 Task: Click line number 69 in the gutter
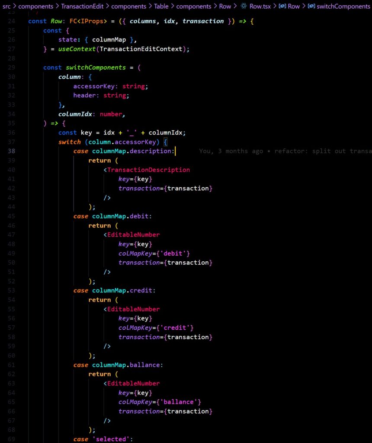11,439
